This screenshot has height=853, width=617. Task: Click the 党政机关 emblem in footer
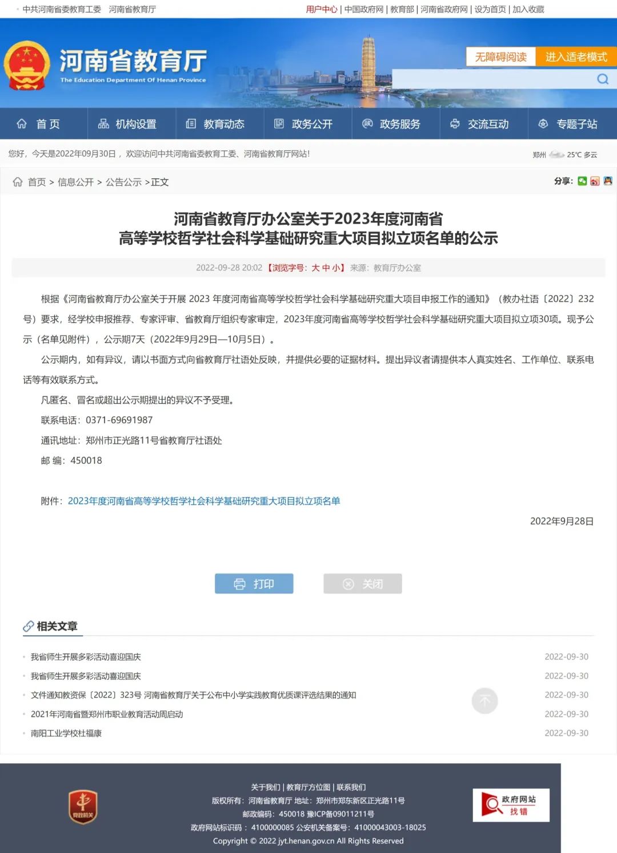pos(83,807)
